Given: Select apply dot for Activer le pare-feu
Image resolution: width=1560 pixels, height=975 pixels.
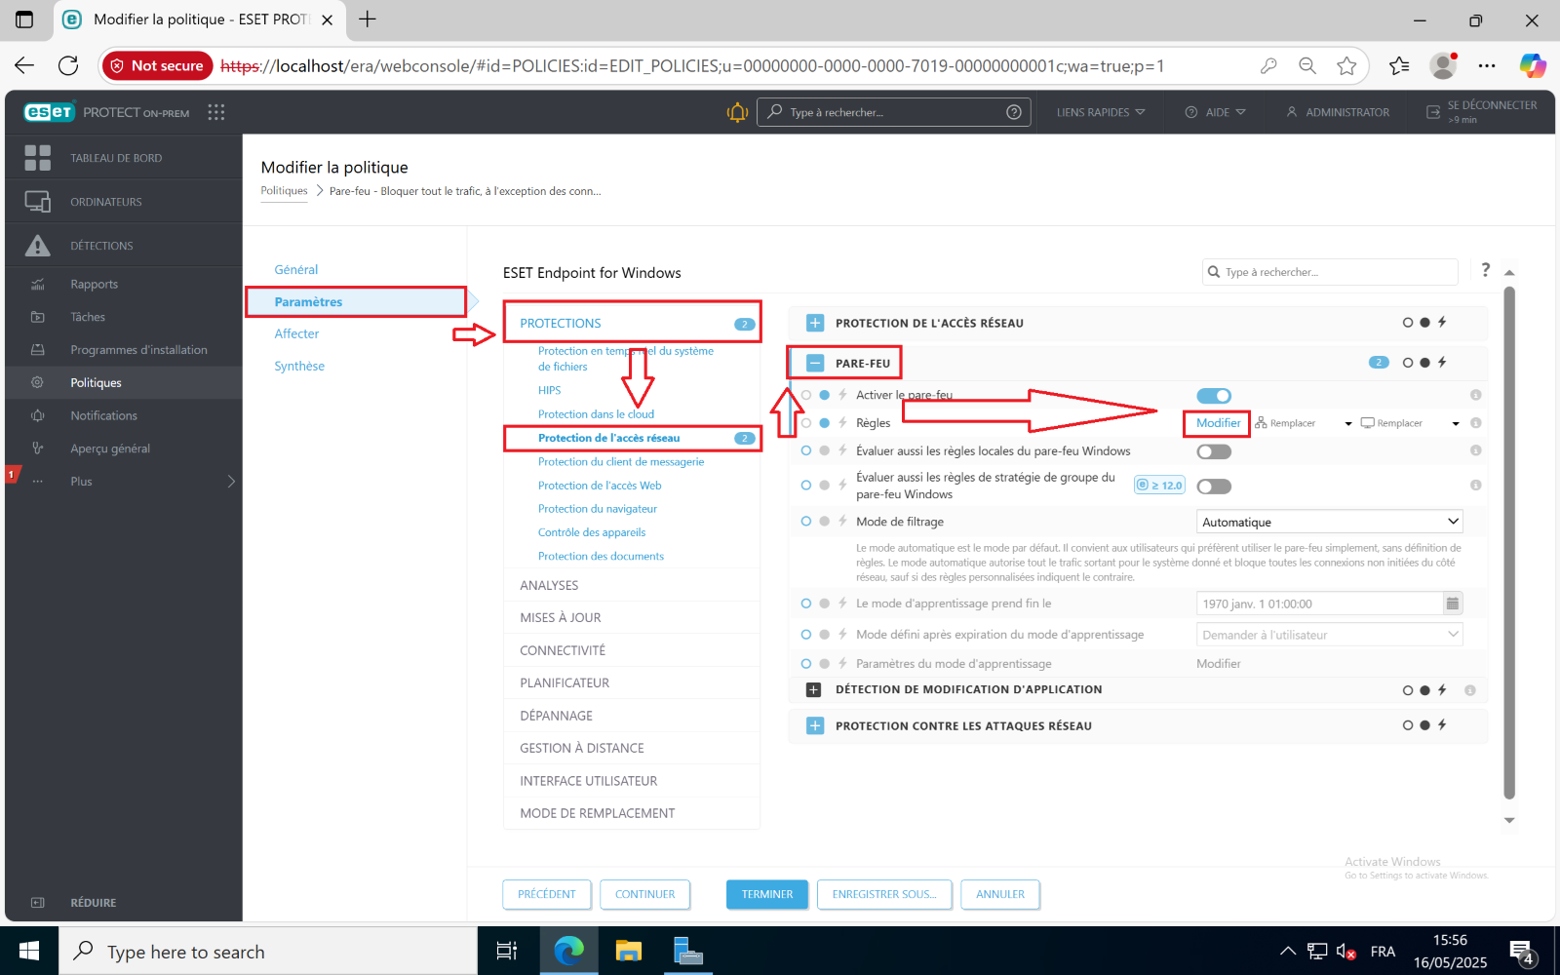Looking at the screenshot, I should (825, 395).
